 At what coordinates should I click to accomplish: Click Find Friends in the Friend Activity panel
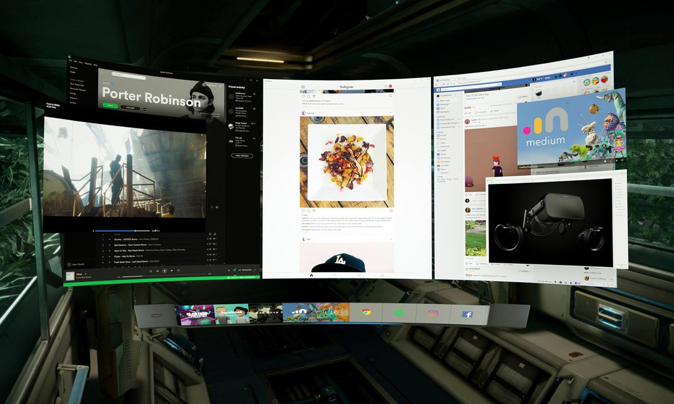tap(242, 156)
